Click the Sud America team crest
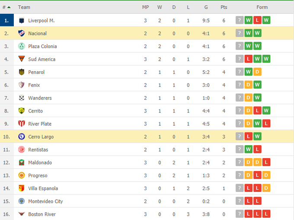Screen dimensions: 294x220 pos(22,59)
